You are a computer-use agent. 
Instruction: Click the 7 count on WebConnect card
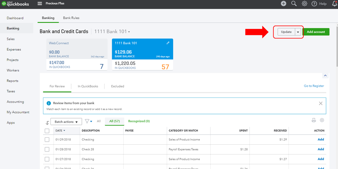point(102,66)
